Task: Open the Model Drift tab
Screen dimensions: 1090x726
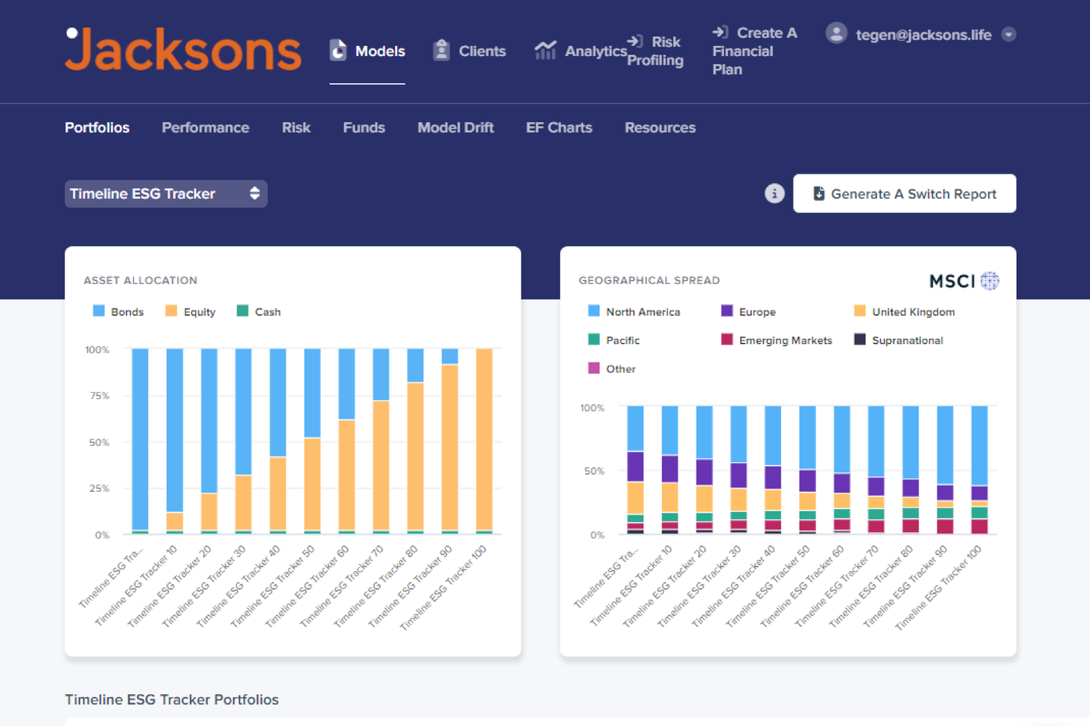Action: tap(455, 128)
